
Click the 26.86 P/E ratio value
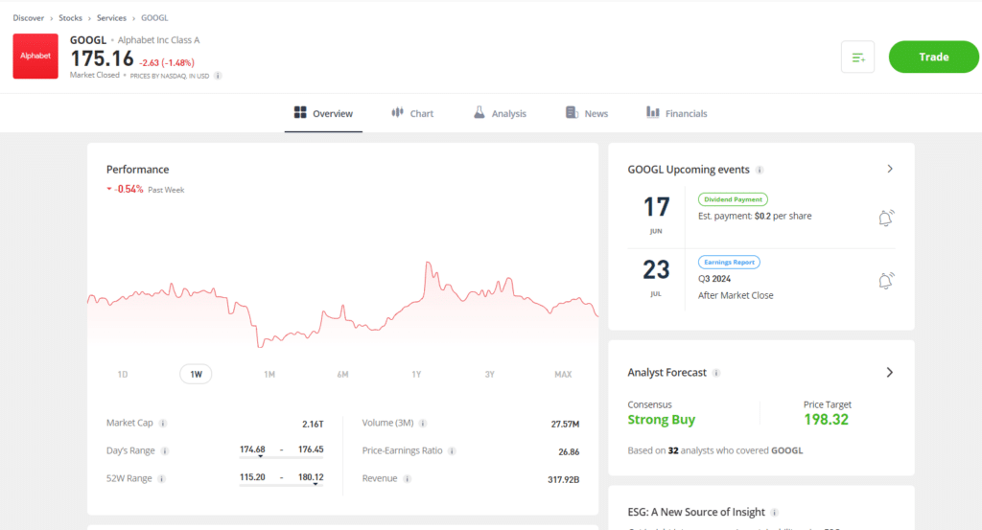[x=569, y=451]
